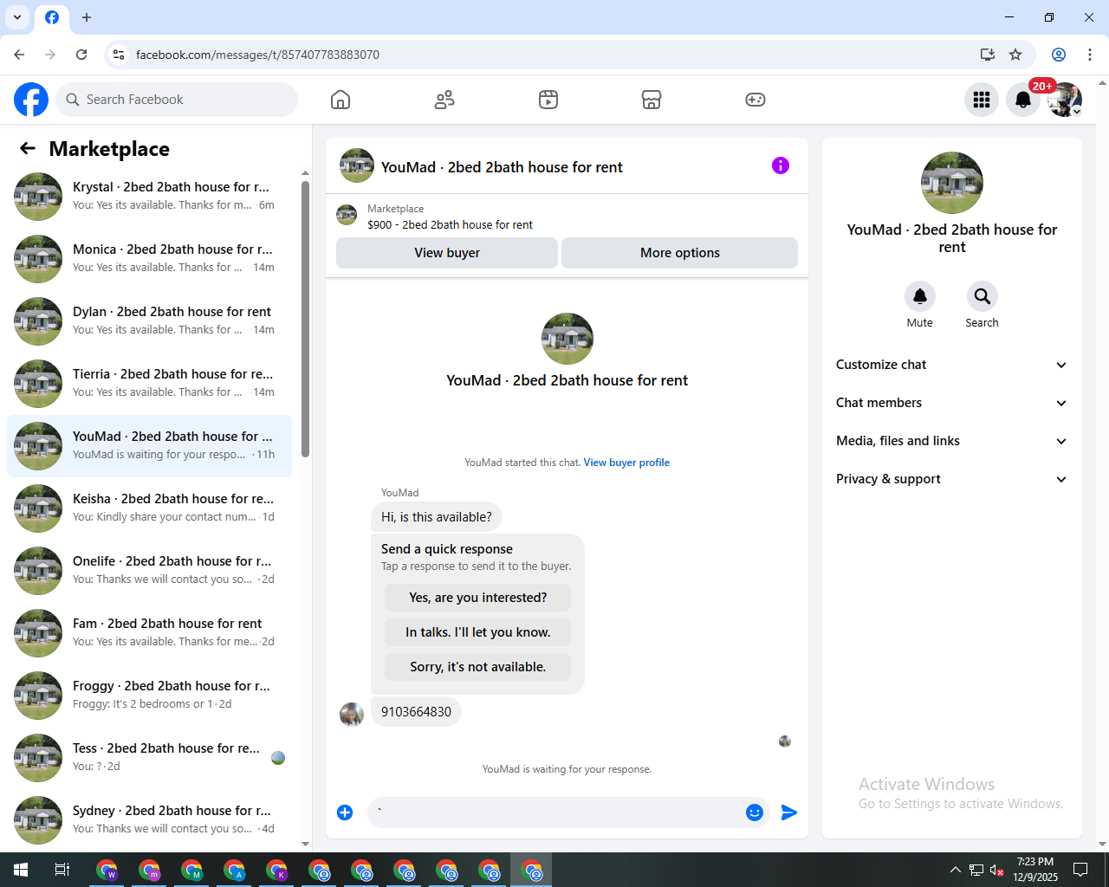Open the Chrome profile icon

click(1059, 55)
